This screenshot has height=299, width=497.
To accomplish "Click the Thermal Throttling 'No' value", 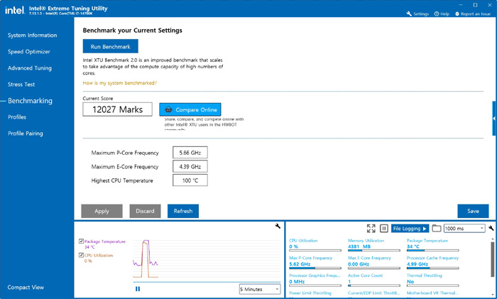I will pyautogui.click(x=410, y=281).
